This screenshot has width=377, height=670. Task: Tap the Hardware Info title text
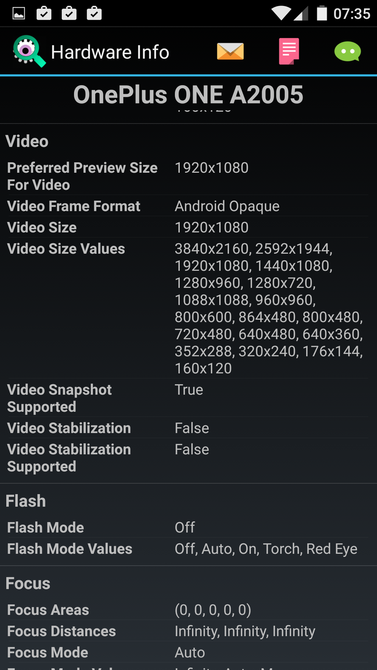point(110,52)
